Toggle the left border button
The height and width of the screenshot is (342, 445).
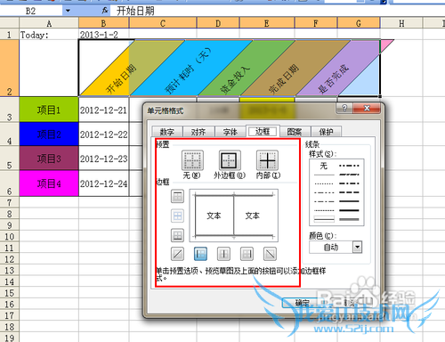tap(200, 254)
